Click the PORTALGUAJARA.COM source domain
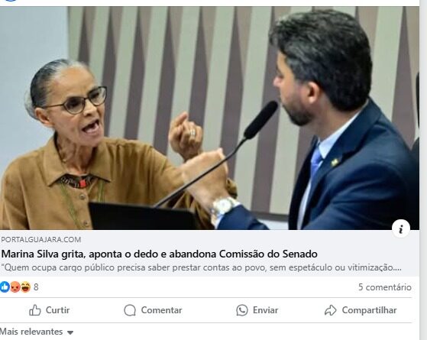The image size is (427, 340). click(40, 240)
